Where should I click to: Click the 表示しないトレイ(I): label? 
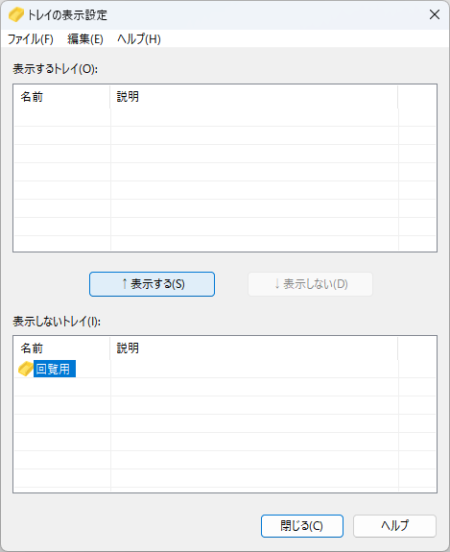tap(57, 321)
